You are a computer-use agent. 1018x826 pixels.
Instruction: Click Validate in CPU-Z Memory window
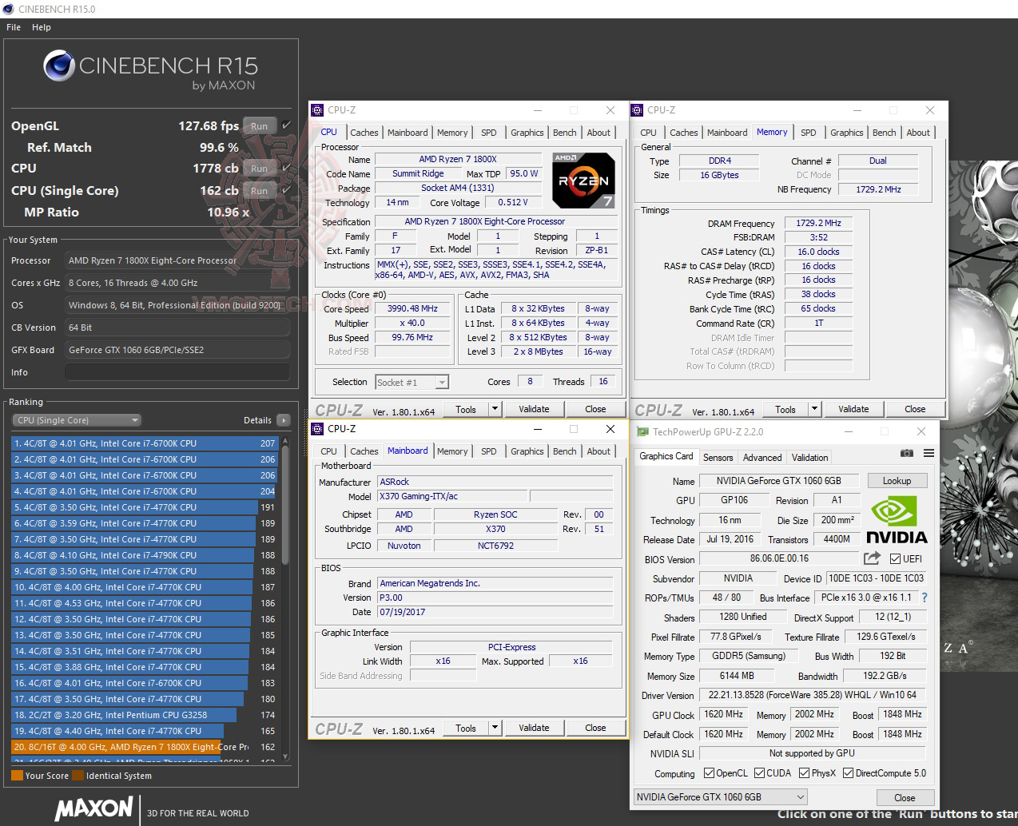coord(853,409)
